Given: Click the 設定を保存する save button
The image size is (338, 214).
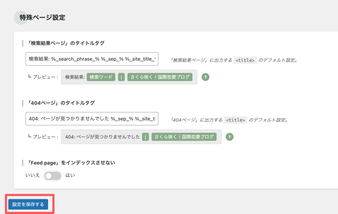Looking at the screenshot, I should tap(28, 204).
